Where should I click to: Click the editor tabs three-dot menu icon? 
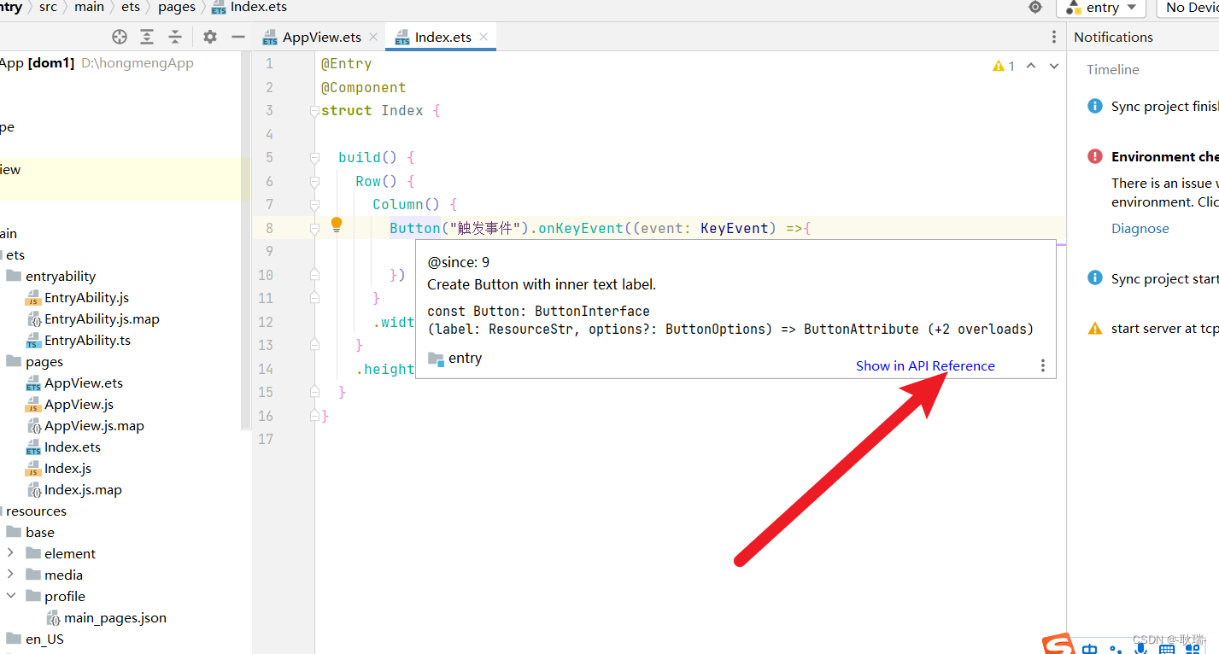point(1053,37)
